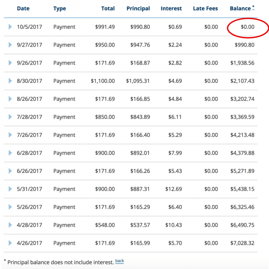Expand the 9/27/2017 payment details
Image resolution: width=269 pixels, height=269 pixels.
pyautogui.click(x=10, y=45)
